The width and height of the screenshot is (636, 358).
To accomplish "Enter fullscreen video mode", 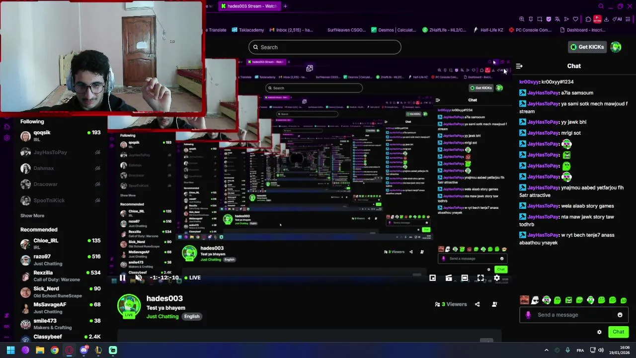I will coord(480,278).
